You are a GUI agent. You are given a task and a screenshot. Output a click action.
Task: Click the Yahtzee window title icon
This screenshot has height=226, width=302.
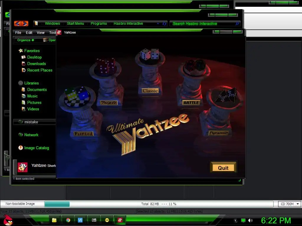coord(59,32)
